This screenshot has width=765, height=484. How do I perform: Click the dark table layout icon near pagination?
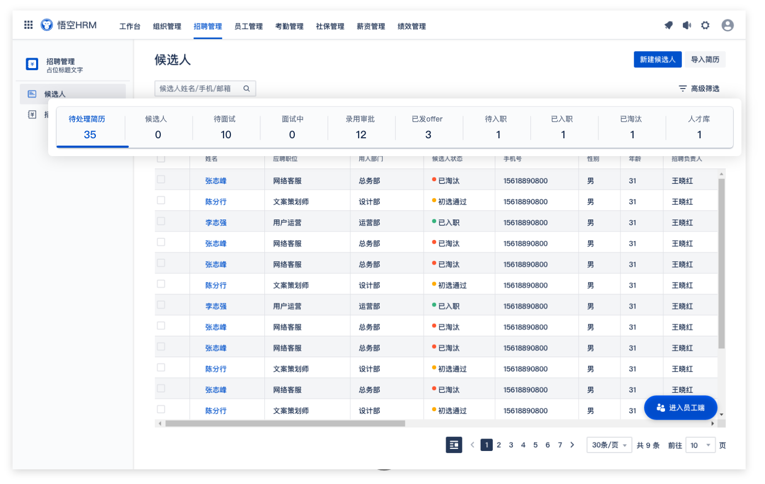[x=454, y=445]
